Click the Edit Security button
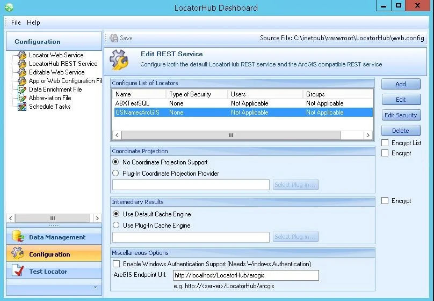This screenshot has height=301, width=434. tap(401, 115)
